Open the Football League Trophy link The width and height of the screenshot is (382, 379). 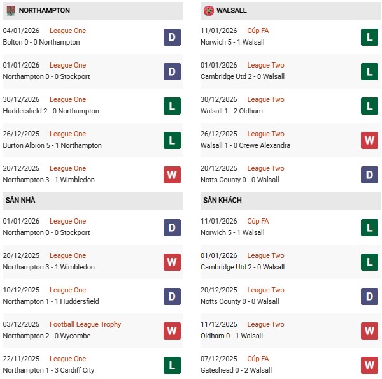click(85, 324)
